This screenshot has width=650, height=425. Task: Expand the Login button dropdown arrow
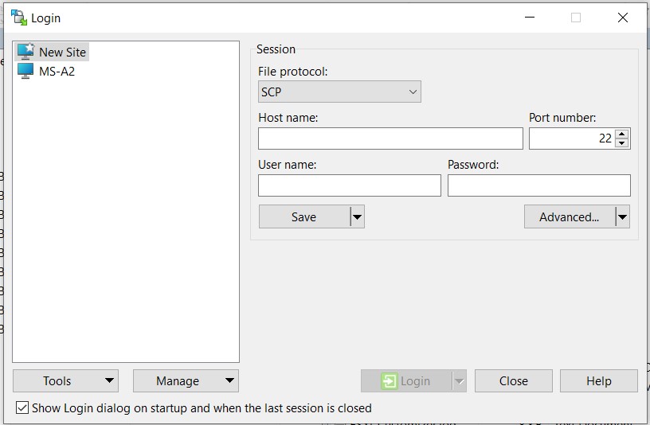459,381
